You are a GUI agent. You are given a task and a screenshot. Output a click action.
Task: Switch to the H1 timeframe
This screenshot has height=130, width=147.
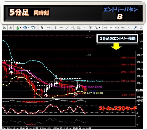tap(129, 28)
